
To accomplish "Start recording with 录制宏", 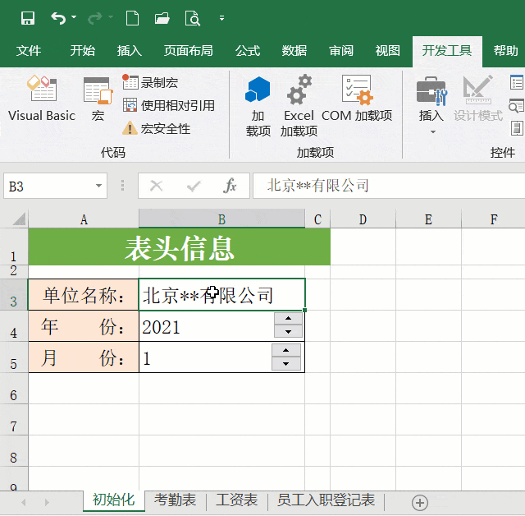I will coord(151,82).
